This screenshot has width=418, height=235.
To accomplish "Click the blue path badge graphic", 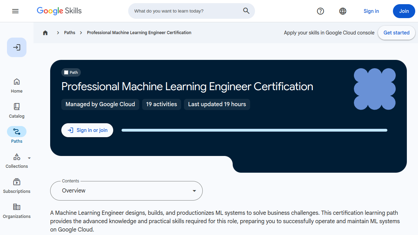I will (375, 89).
